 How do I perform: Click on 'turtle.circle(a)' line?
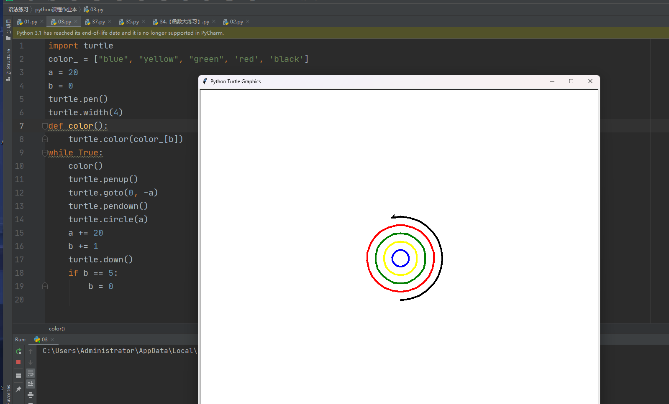108,219
